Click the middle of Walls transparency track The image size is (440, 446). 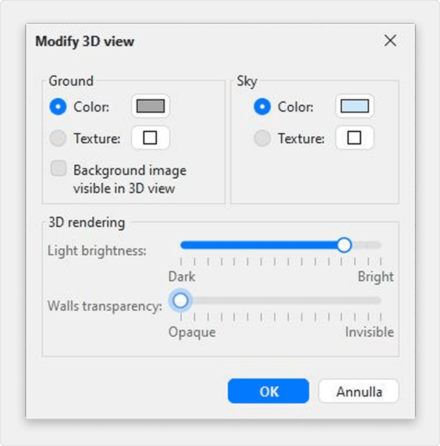click(x=280, y=301)
